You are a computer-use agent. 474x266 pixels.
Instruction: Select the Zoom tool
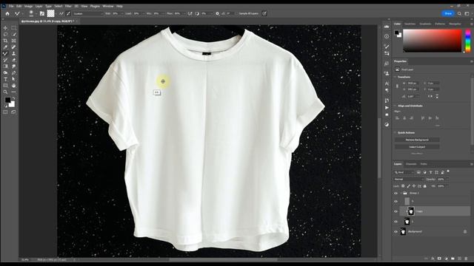tap(5, 92)
